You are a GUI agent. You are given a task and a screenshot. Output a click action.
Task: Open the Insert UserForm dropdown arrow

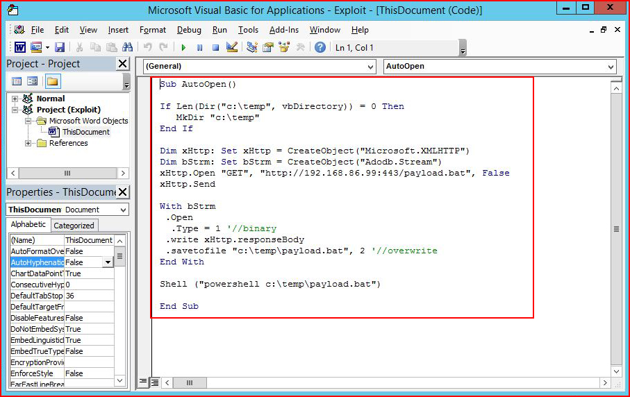(47, 47)
